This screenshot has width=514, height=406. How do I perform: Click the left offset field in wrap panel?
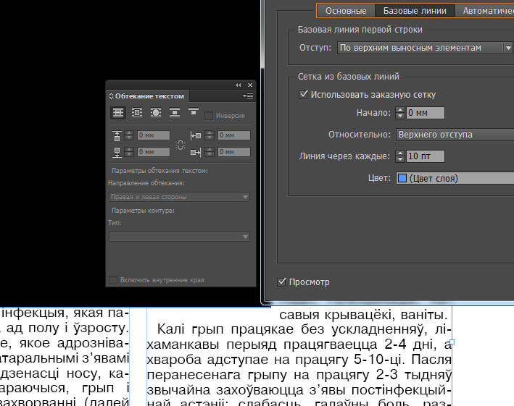click(x=234, y=135)
